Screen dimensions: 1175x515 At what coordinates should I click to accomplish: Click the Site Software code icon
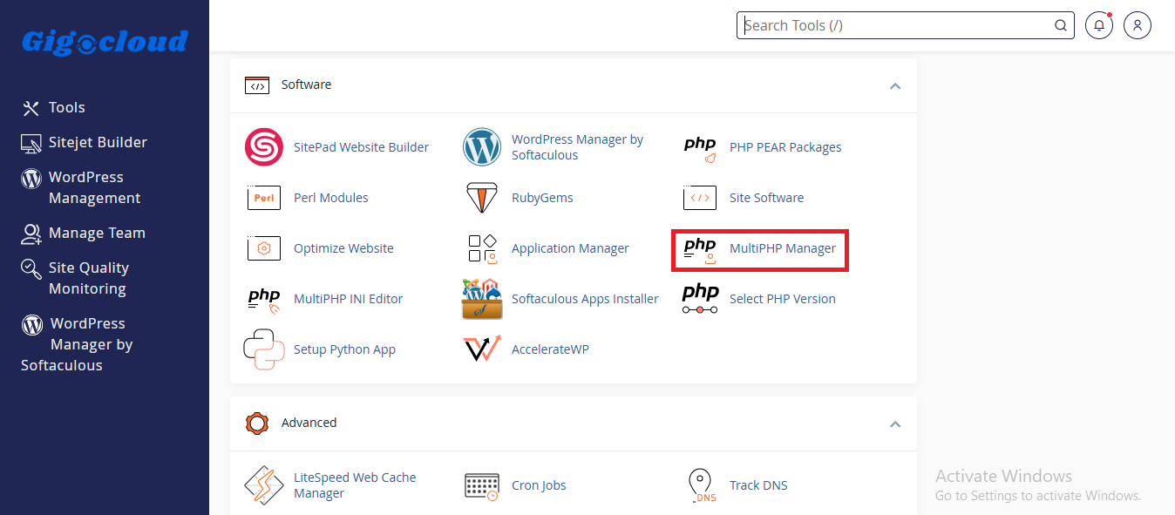[700, 198]
